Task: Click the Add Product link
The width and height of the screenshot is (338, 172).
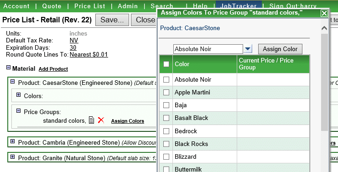Action: coord(53,69)
